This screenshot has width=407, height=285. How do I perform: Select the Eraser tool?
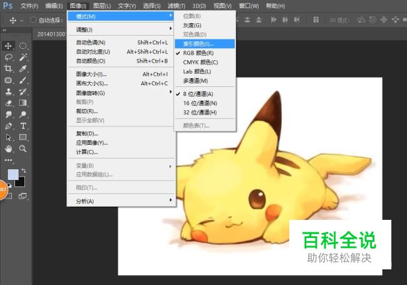[x=8, y=103]
